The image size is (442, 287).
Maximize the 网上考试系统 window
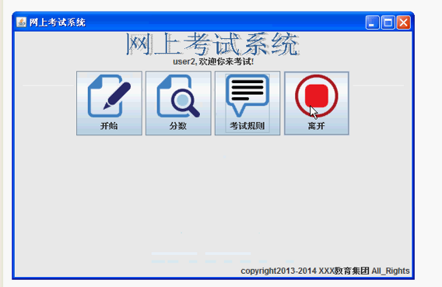coord(388,23)
